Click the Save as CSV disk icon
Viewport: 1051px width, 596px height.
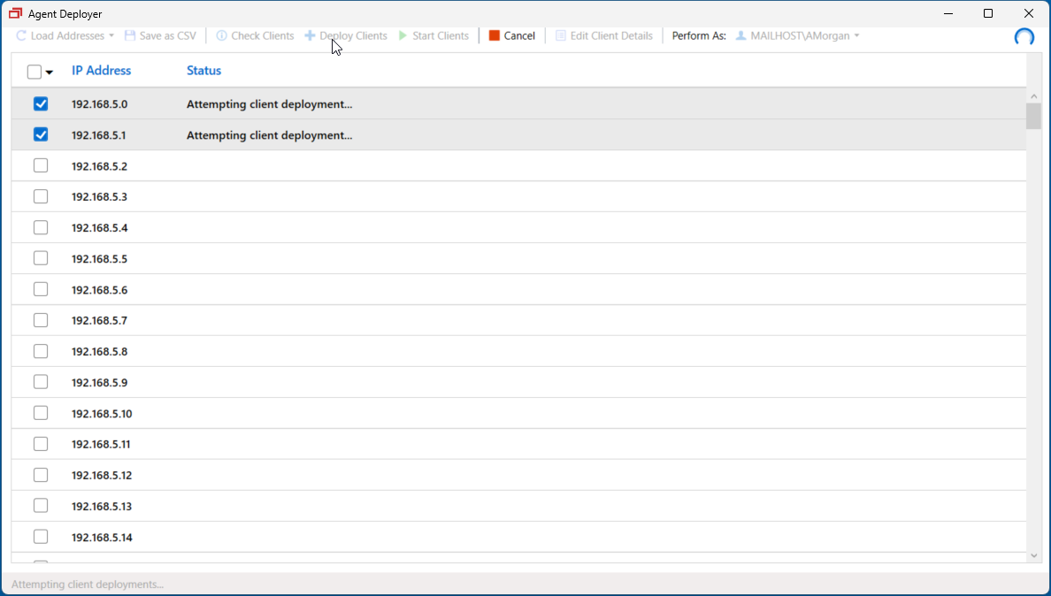pyautogui.click(x=130, y=35)
